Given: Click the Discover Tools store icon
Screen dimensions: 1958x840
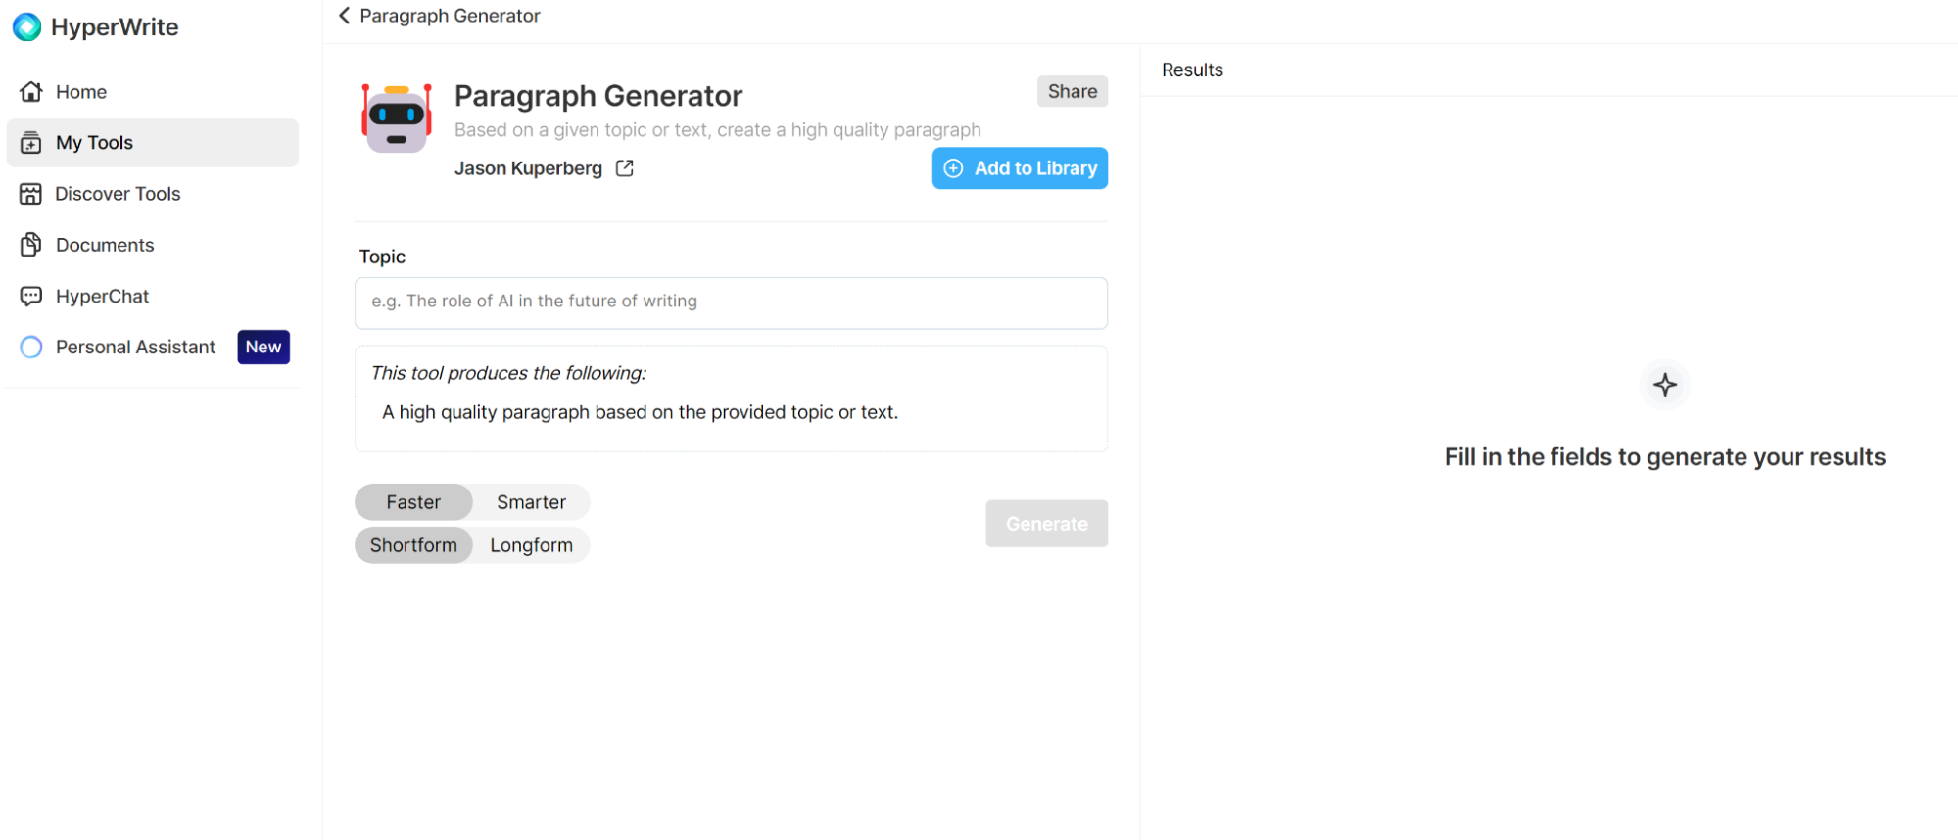Looking at the screenshot, I should pos(31,194).
